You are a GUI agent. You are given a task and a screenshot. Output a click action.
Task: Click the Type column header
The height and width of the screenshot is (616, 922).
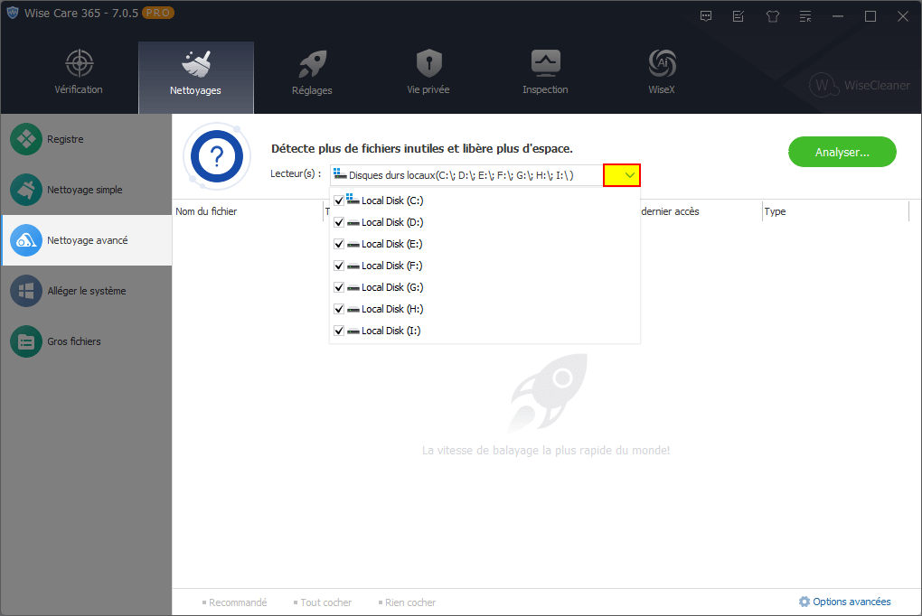(x=776, y=211)
